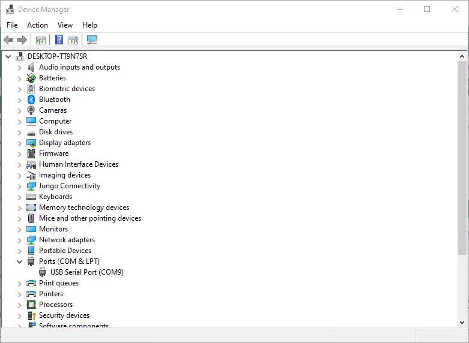
Task: Select the Bluetooth category icon
Action: [x=31, y=100]
